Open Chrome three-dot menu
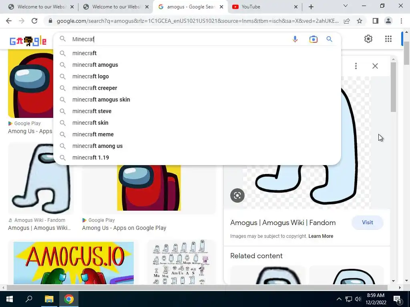The width and height of the screenshot is (410, 307). 401,21
